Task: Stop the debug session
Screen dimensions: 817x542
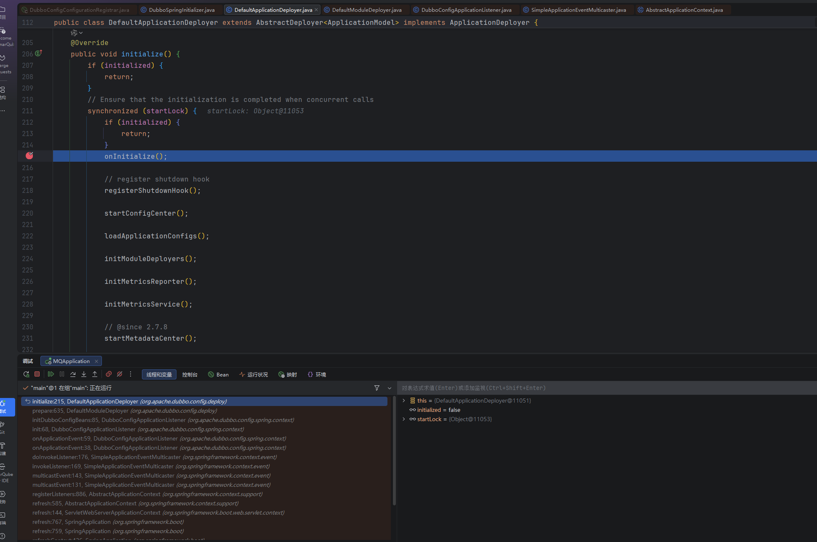Action: (37, 374)
